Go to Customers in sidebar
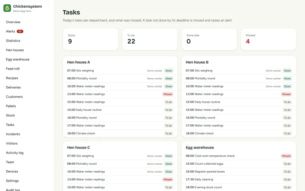305x191 pixels. pos(14,97)
